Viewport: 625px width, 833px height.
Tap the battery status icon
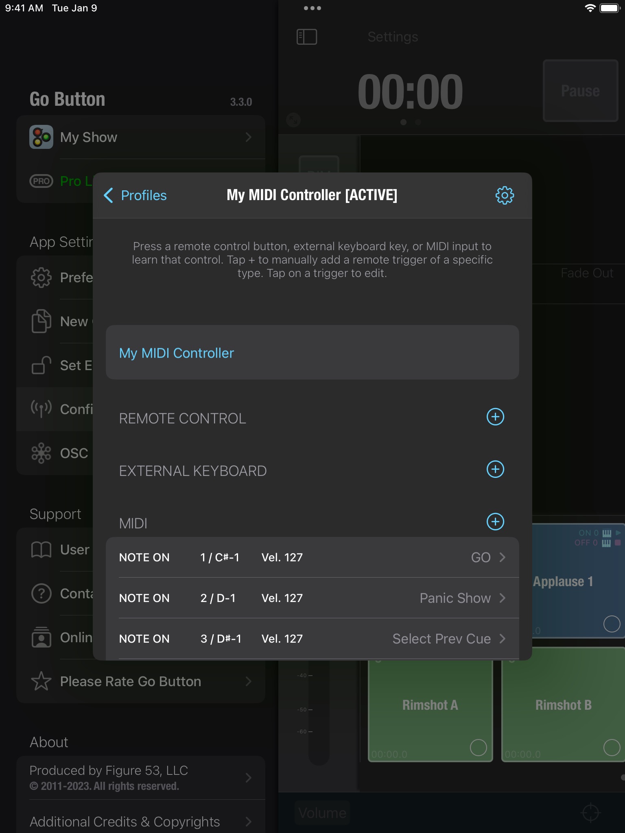point(610,8)
